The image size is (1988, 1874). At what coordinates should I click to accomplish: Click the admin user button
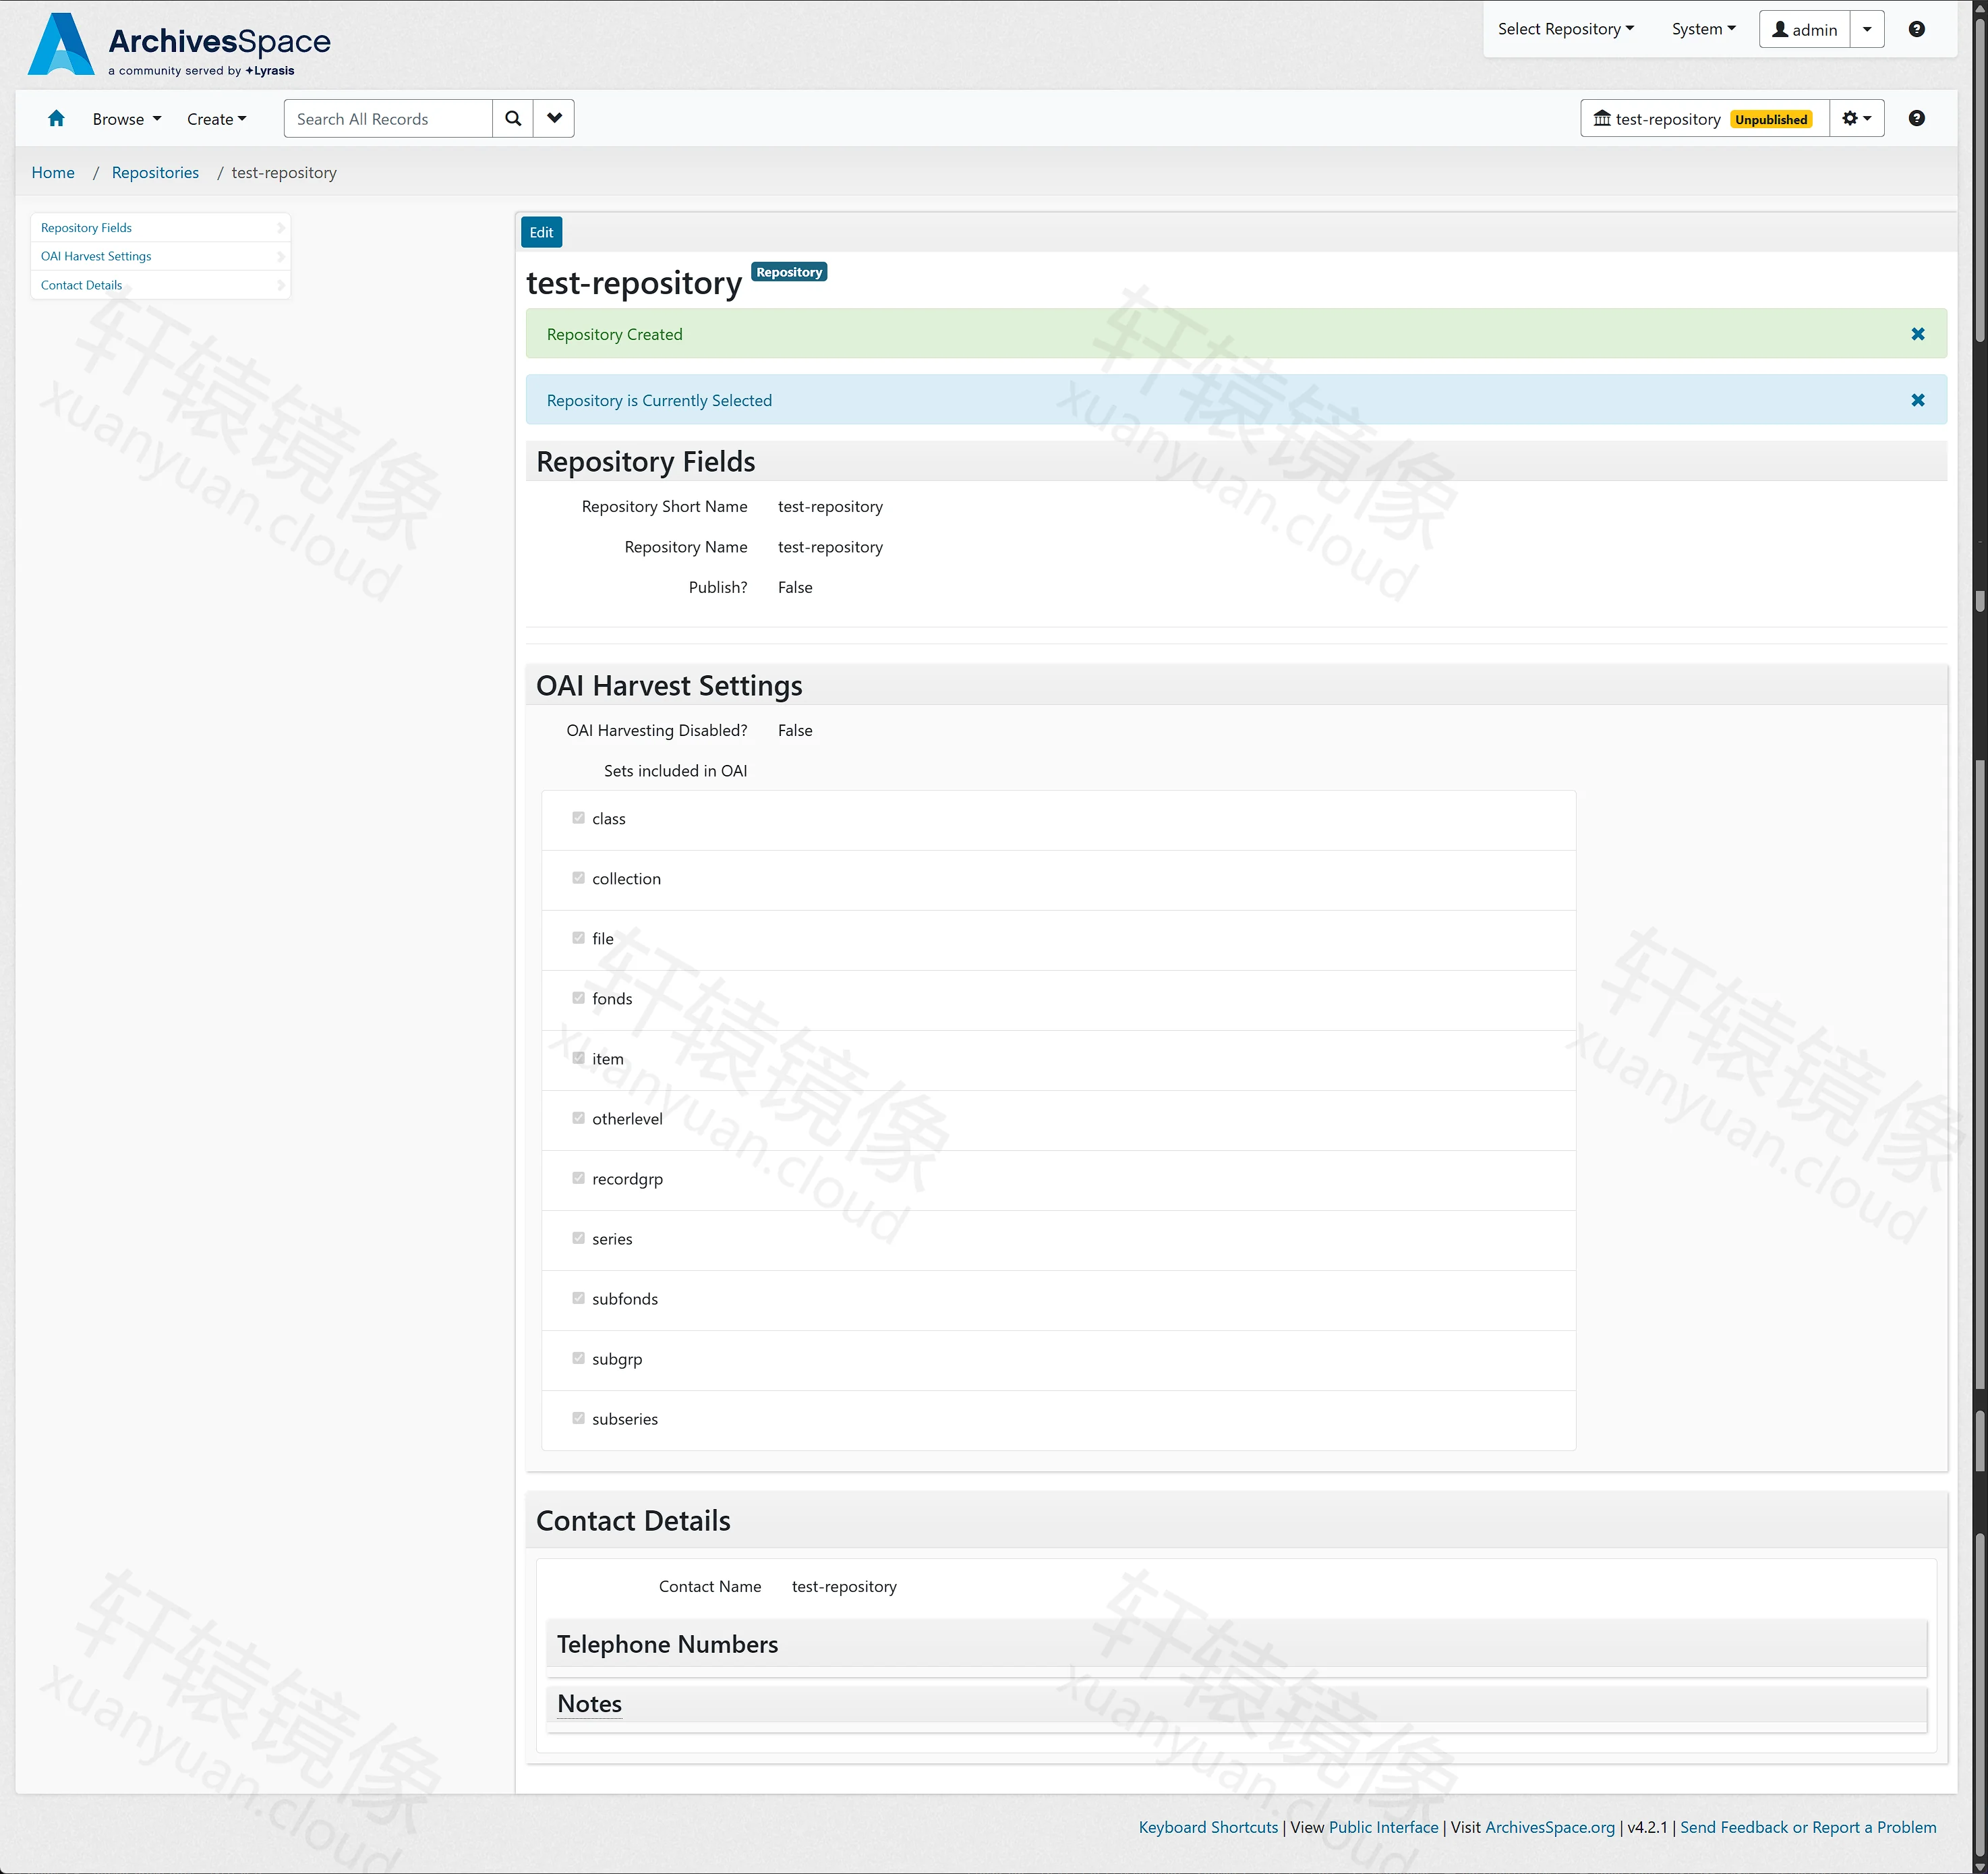coord(1805,30)
